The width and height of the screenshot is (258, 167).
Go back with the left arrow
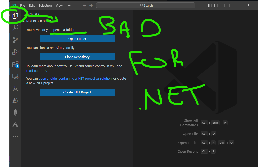click(85, 6)
